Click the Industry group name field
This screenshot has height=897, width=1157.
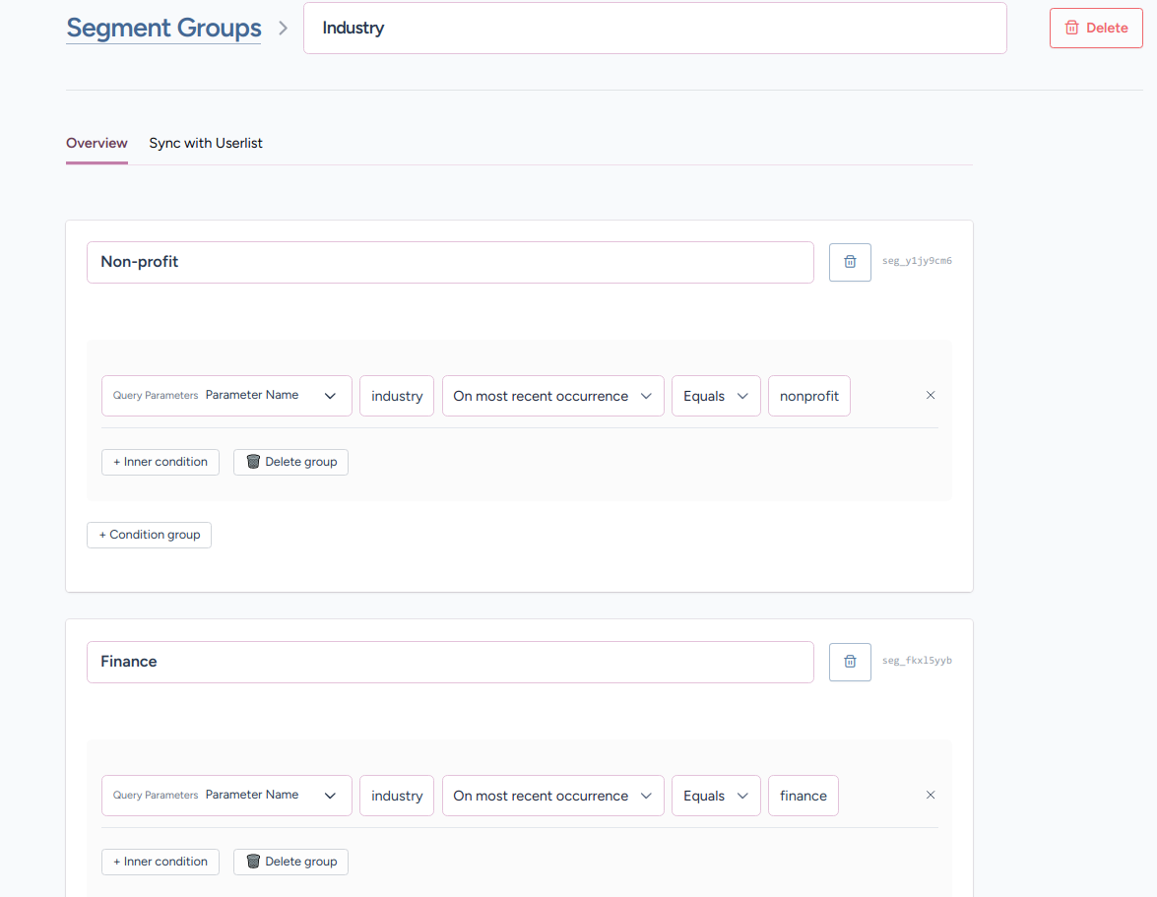pyautogui.click(x=655, y=28)
